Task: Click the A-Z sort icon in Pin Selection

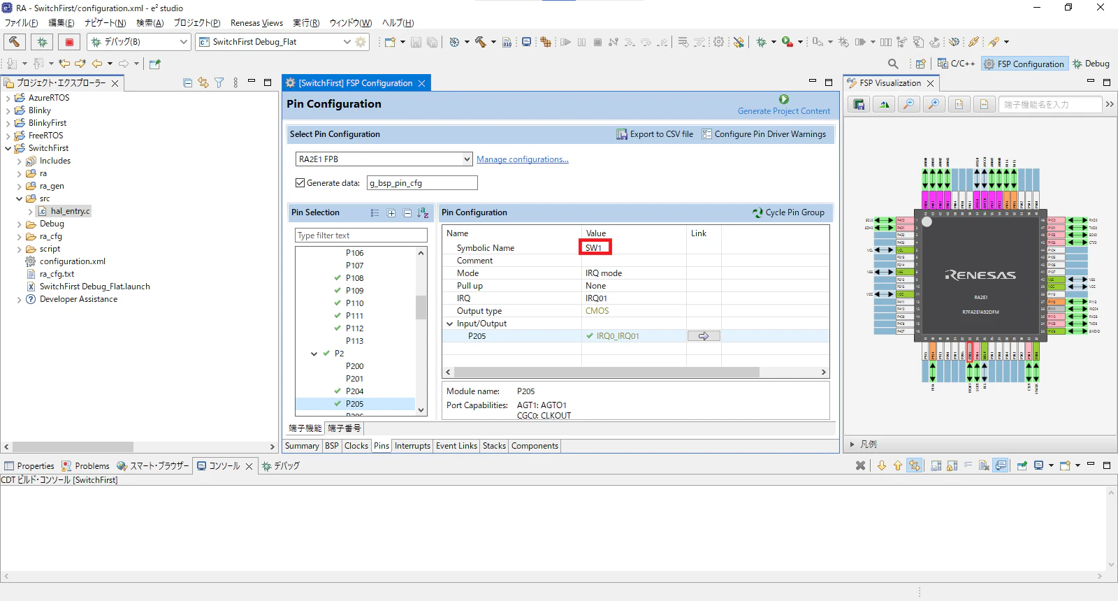Action: [423, 213]
